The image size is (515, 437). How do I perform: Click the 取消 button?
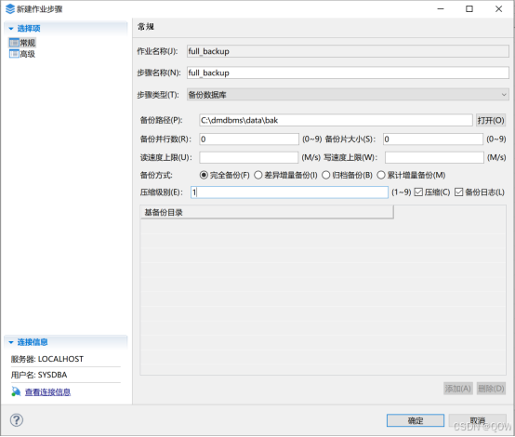pos(478,420)
